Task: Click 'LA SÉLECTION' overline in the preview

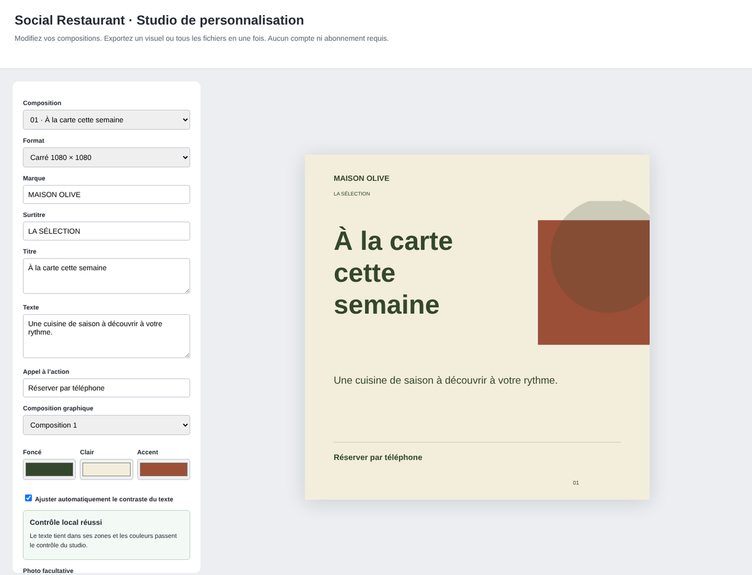Action: coord(352,194)
